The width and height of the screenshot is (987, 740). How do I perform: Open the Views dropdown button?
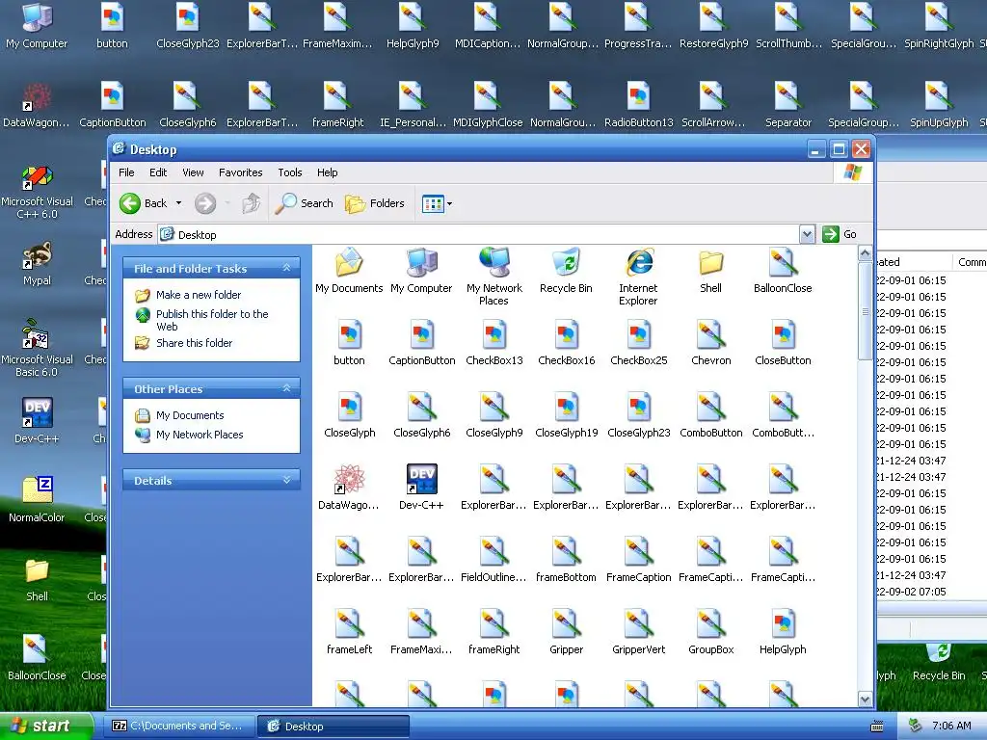tap(437, 204)
